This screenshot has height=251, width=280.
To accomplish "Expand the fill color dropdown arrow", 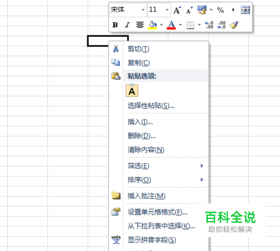I will tap(161, 25).
